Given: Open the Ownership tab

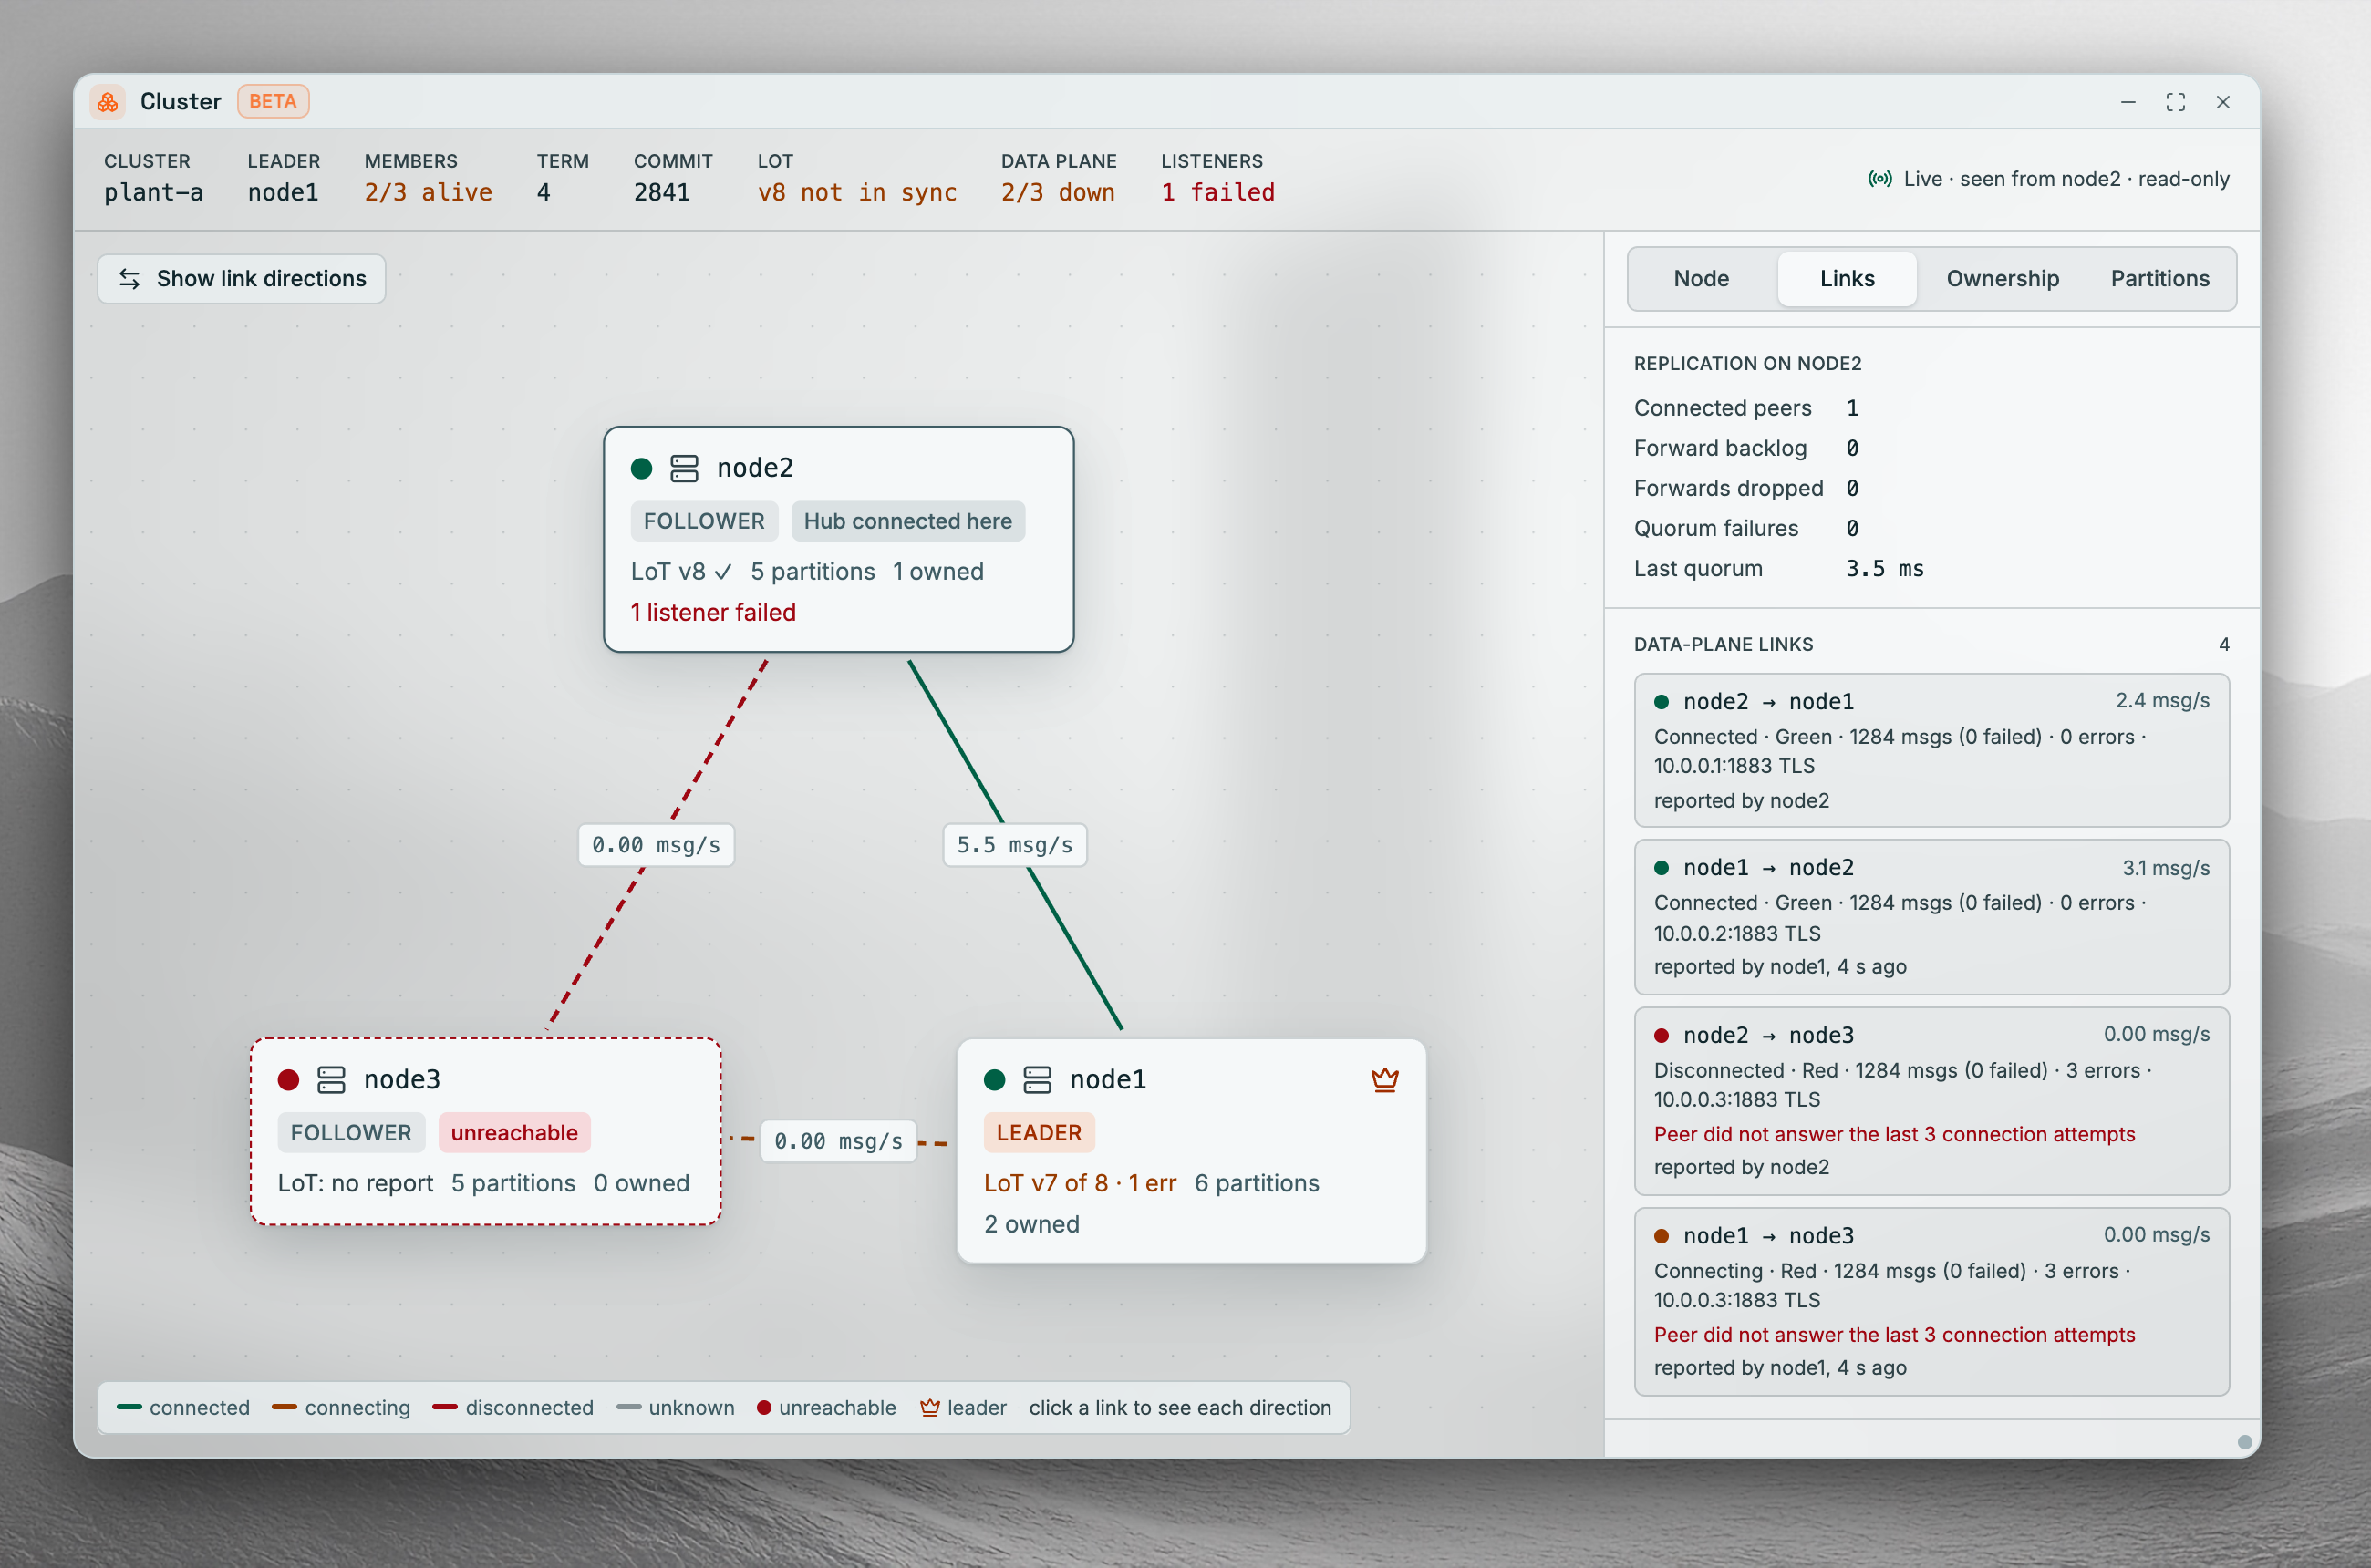Looking at the screenshot, I should [2002, 279].
